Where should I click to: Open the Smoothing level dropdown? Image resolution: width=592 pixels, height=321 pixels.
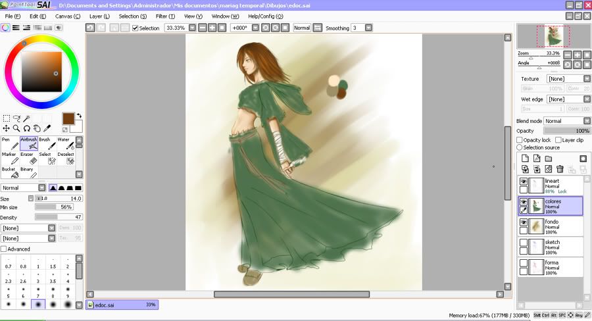tap(368, 28)
